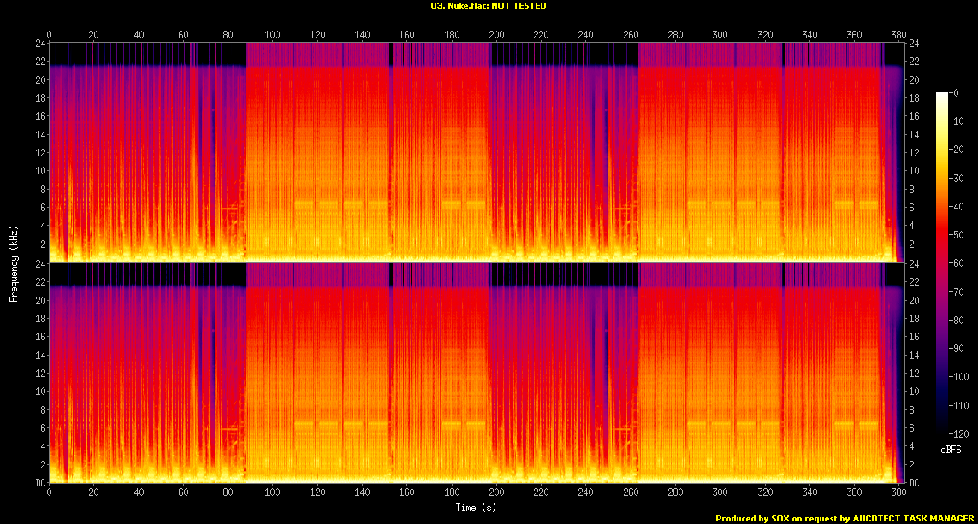Viewport: 978px width, 524px height.
Task: Click the 'DC' label on the right frequency axis
Action: (x=915, y=483)
